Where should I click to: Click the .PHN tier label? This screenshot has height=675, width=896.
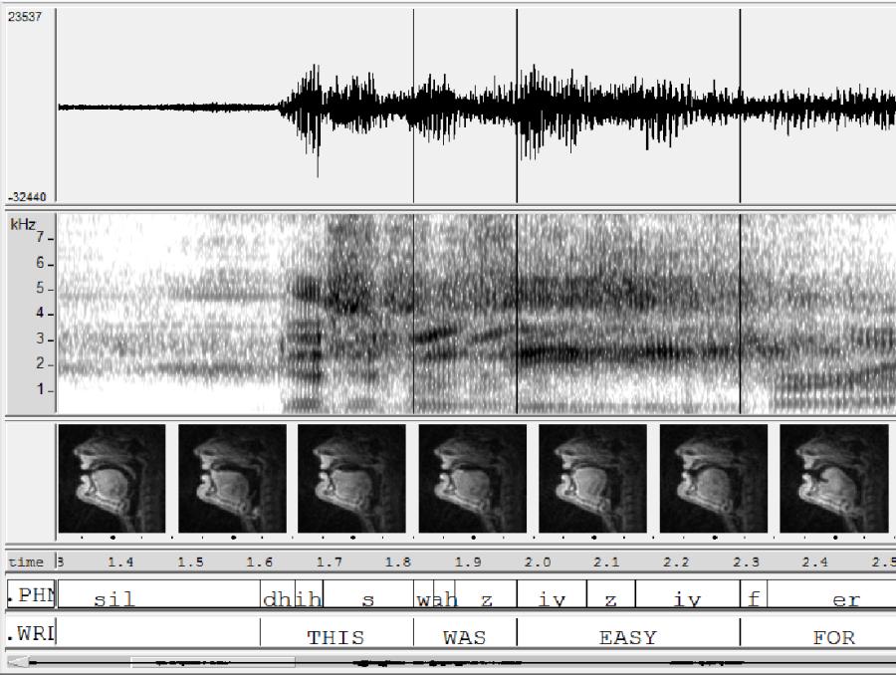pos(30,596)
